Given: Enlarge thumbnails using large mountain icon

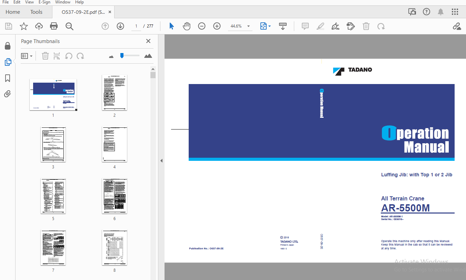Looking at the screenshot, I should tap(148, 56).
